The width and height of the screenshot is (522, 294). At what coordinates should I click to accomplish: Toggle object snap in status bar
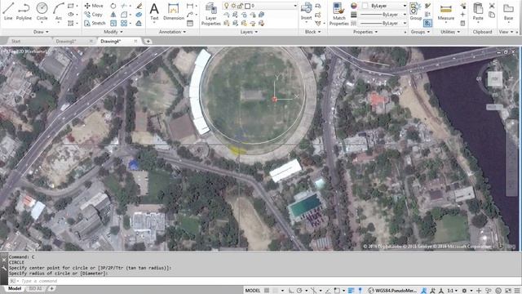click(337, 291)
